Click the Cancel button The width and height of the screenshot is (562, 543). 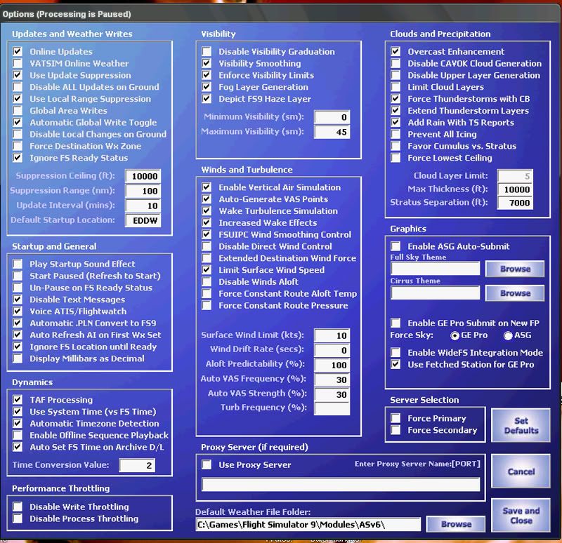click(x=521, y=471)
